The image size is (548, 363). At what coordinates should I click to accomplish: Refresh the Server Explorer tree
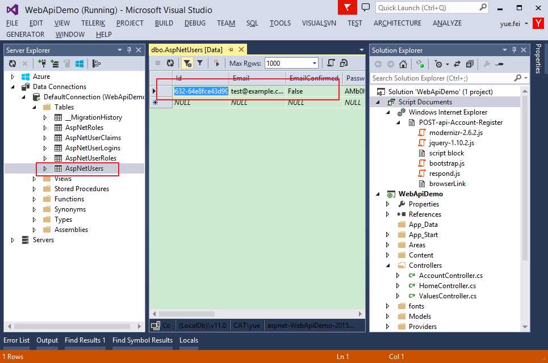[x=12, y=64]
